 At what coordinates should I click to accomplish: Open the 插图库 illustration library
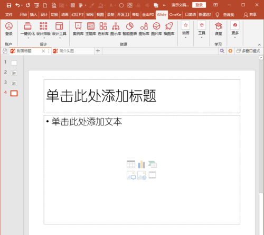[x=169, y=29]
